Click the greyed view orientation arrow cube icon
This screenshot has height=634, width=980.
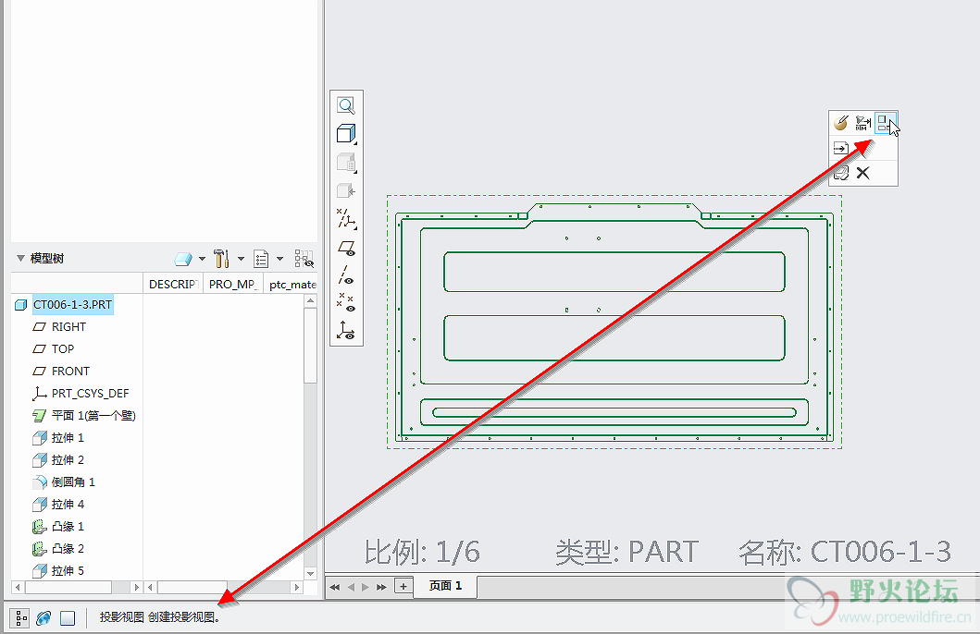(346, 190)
